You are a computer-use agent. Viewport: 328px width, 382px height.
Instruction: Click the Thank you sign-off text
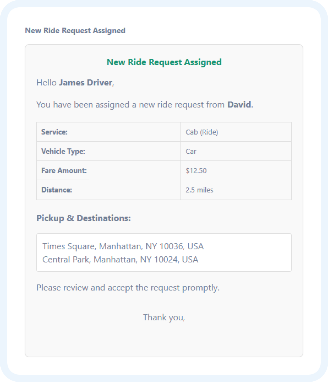pyautogui.click(x=164, y=318)
